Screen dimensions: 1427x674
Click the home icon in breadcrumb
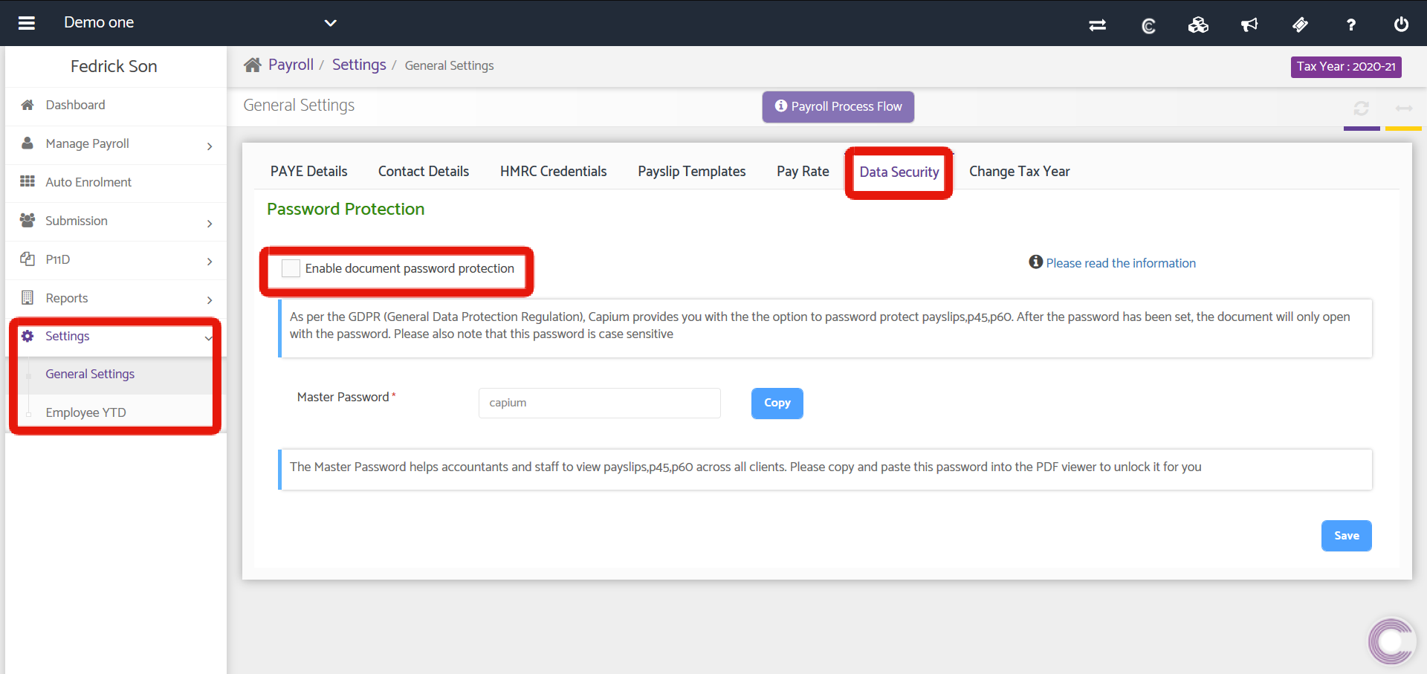253,65
